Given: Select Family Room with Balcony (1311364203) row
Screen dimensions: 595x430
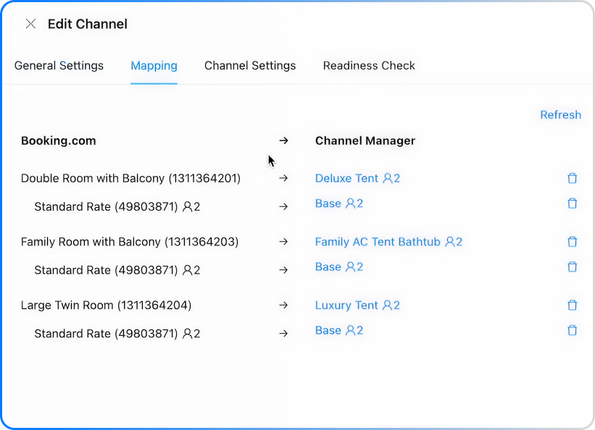Looking at the screenshot, I should click(130, 242).
